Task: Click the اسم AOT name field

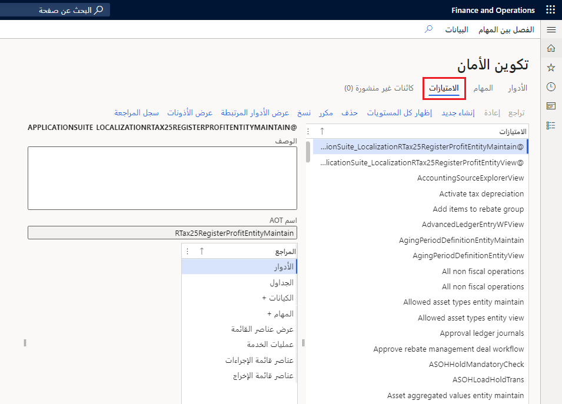Action: coord(162,233)
